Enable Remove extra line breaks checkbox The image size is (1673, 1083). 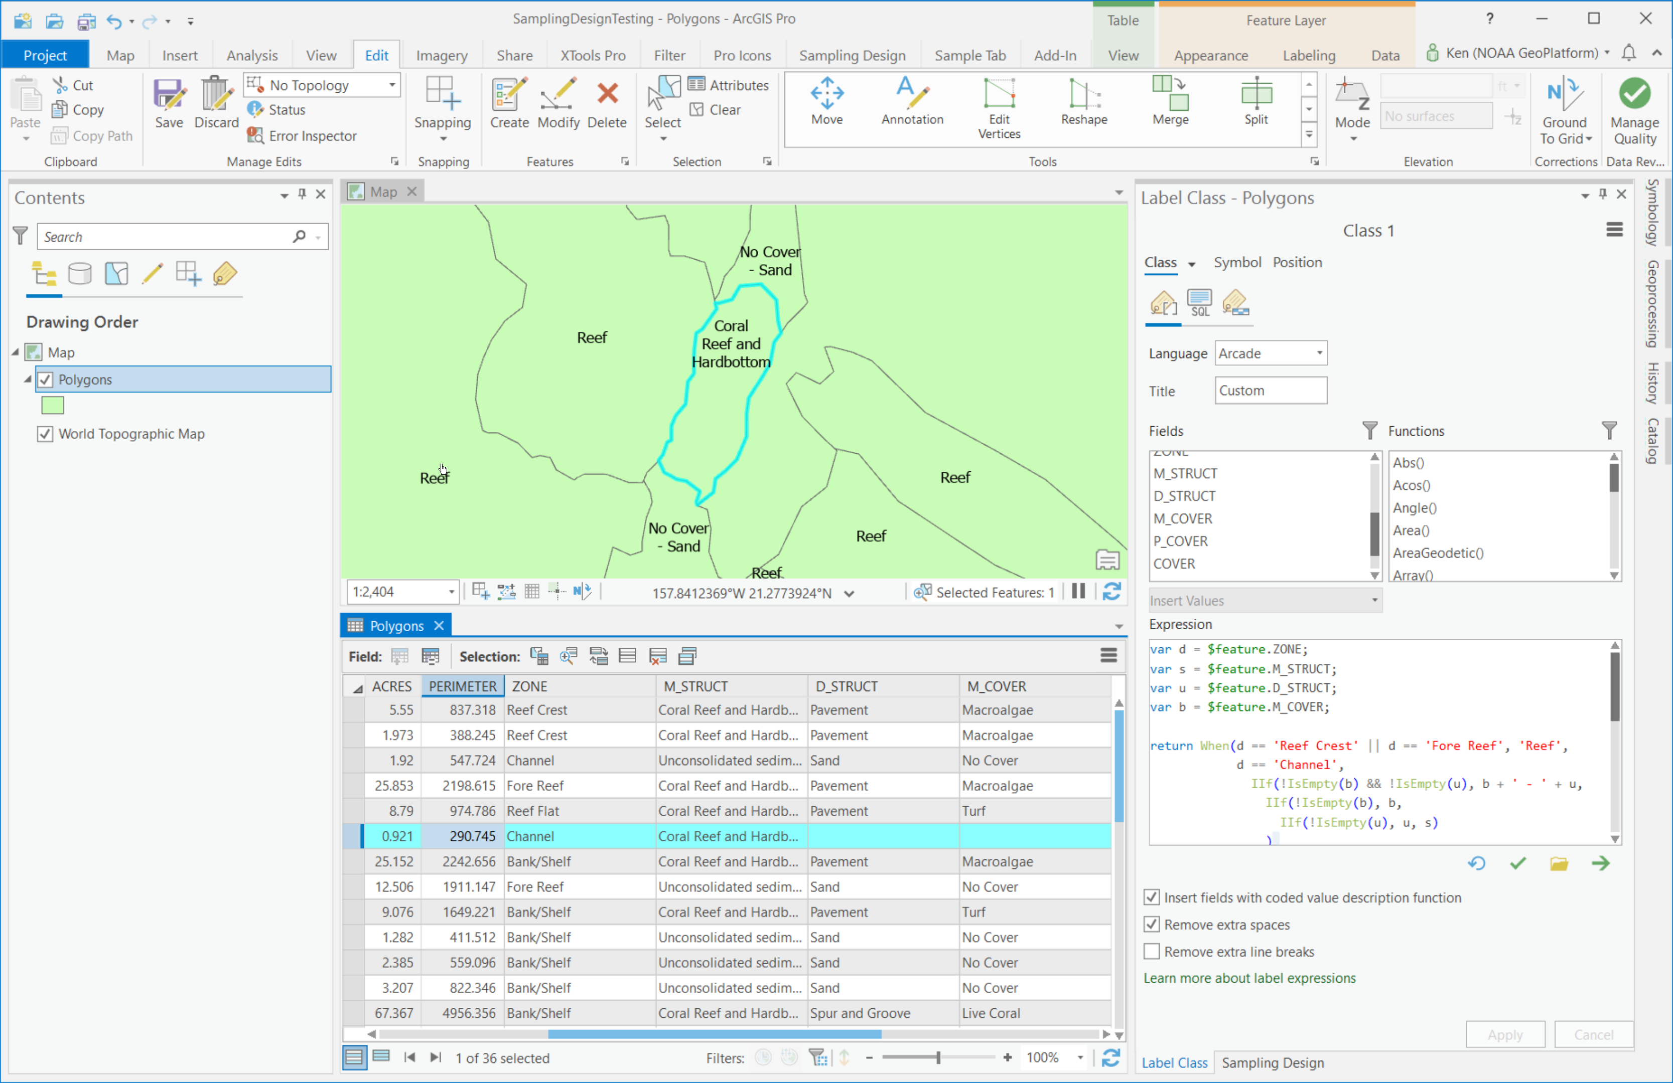click(1152, 952)
